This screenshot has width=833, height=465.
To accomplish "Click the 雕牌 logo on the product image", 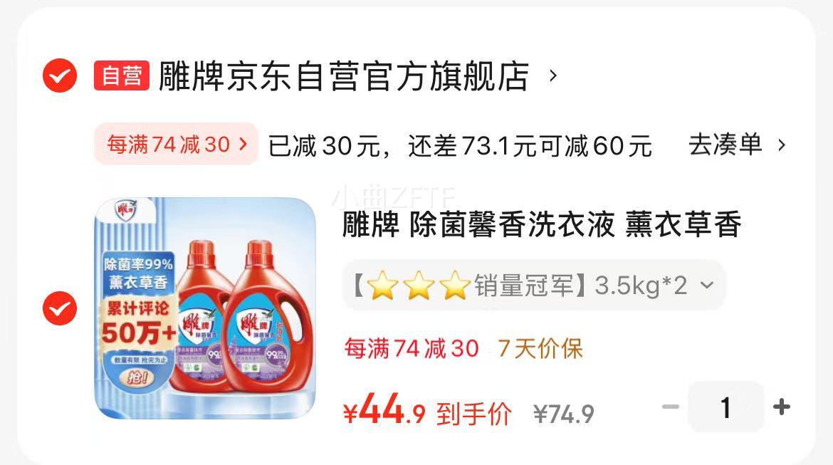I will 127,210.
